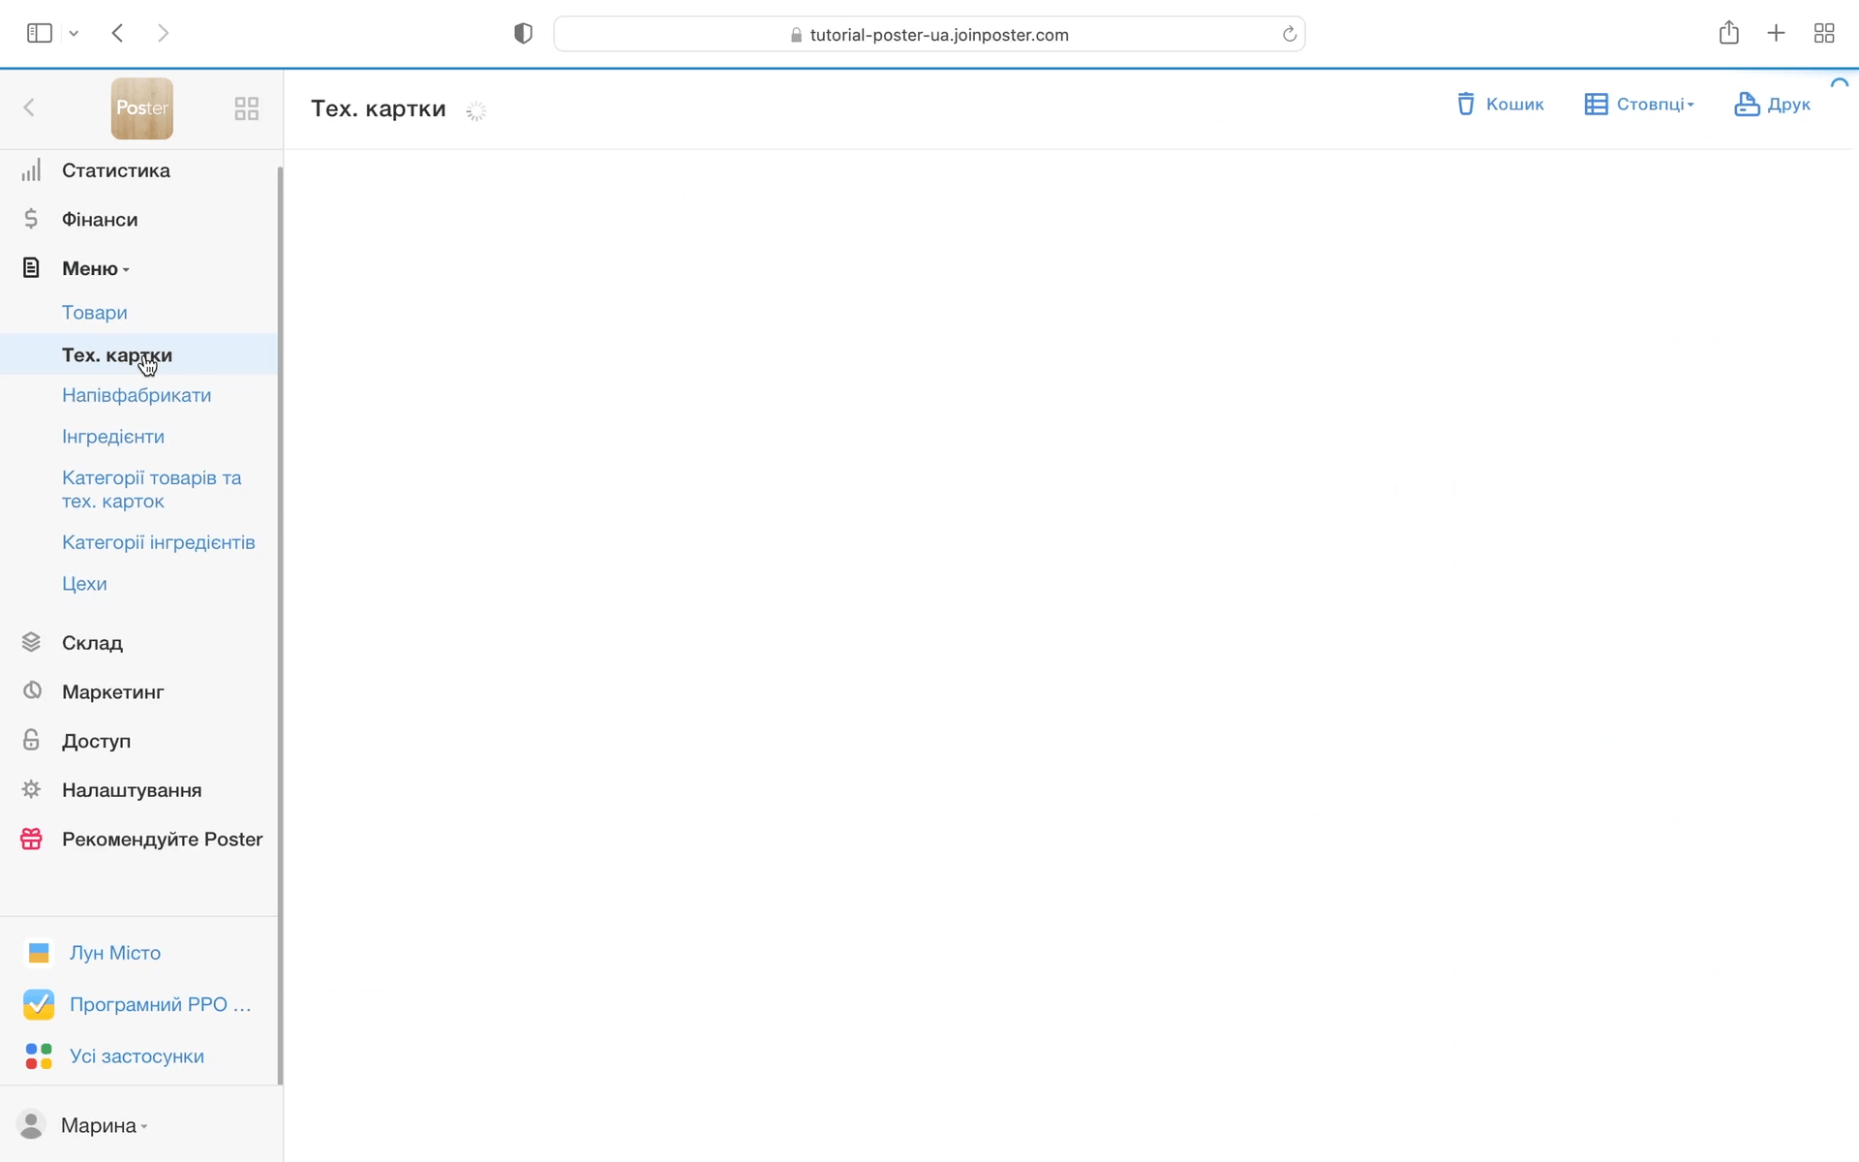Click the Доступ lock icon

(x=31, y=741)
